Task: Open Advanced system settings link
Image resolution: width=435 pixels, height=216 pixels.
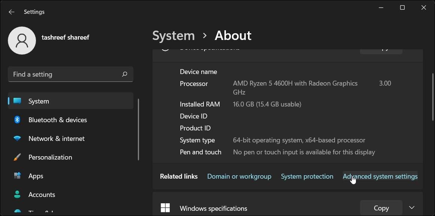Action: pyautogui.click(x=380, y=176)
